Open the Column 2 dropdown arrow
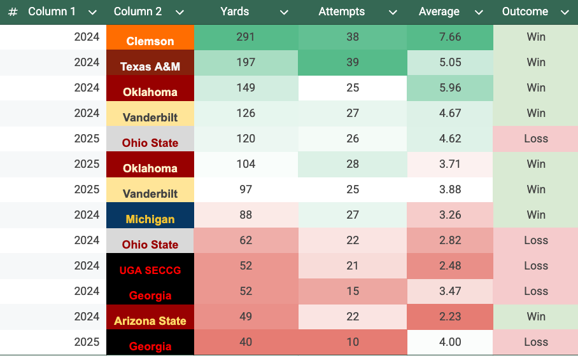This screenshot has height=356, width=578. [180, 12]
